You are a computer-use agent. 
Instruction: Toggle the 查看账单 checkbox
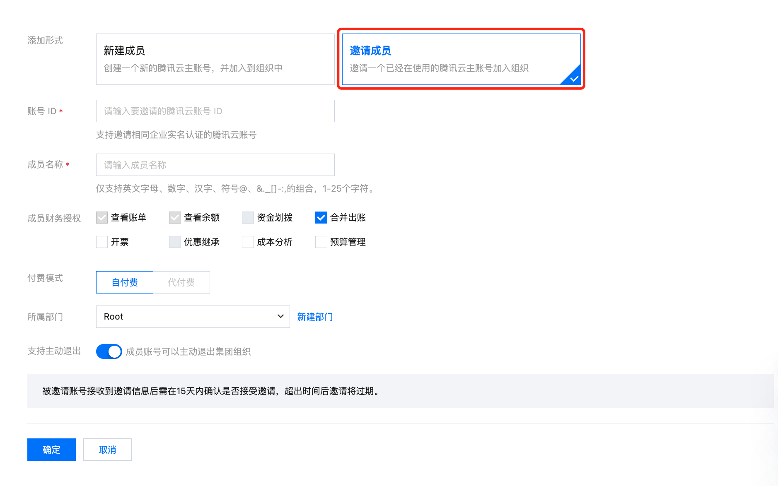[x=102, y=217]
